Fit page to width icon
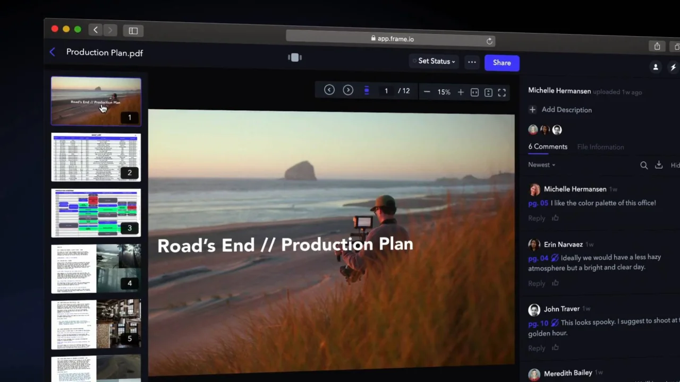 click(474, 92)
